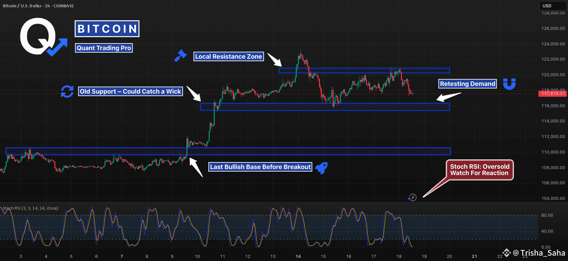The height and width of the screenshot is (261, 568).
Task: Select the Retesting Demand annotation label
Action: [467, 84]
